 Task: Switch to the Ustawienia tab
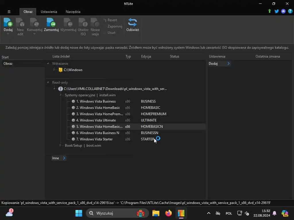pyautogui.click(x=49, y=11)
